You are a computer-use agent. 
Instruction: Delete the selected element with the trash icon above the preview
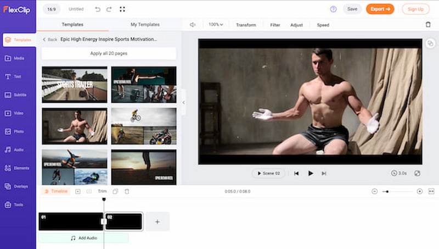tap(428, 25)
